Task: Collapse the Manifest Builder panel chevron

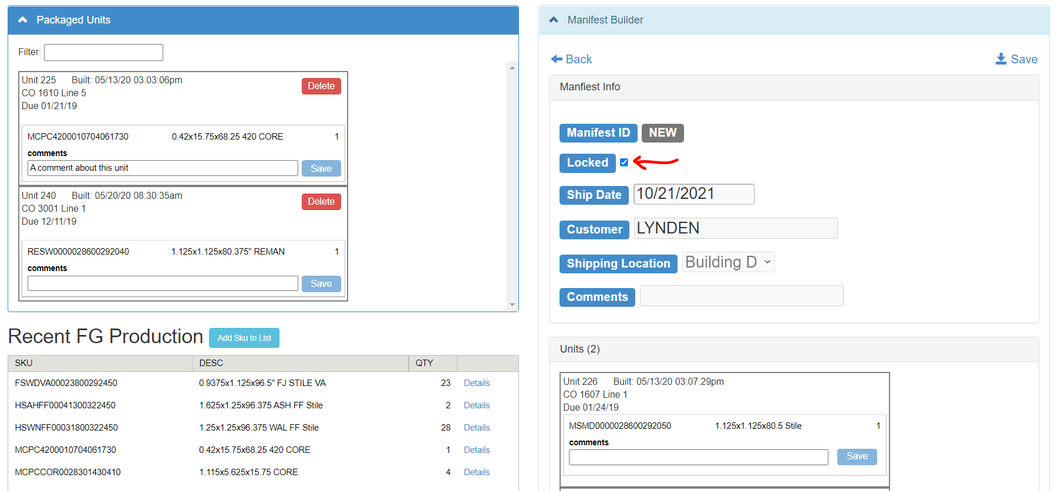Action: tap(554, 20)
